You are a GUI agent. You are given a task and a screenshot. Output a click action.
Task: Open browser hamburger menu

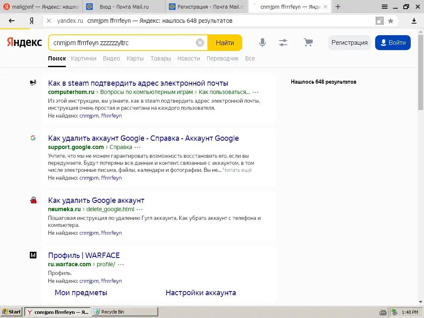tap(384, 7)
